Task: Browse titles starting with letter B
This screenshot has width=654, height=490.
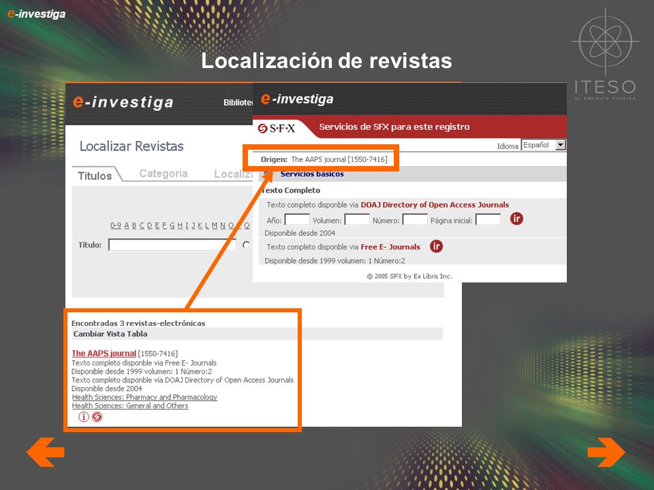Action: (x=134, y=225)
